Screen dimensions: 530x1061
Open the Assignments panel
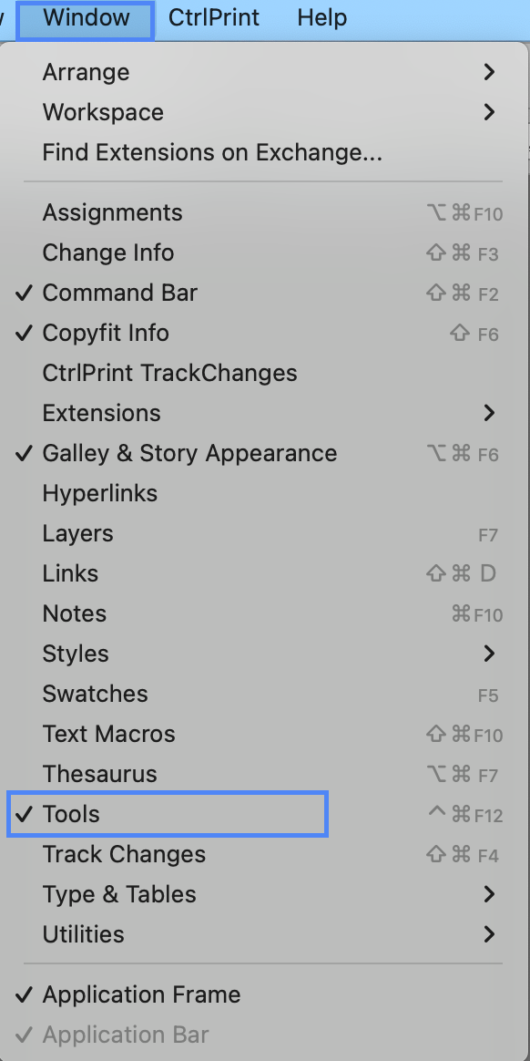click(x=264, y=212)
